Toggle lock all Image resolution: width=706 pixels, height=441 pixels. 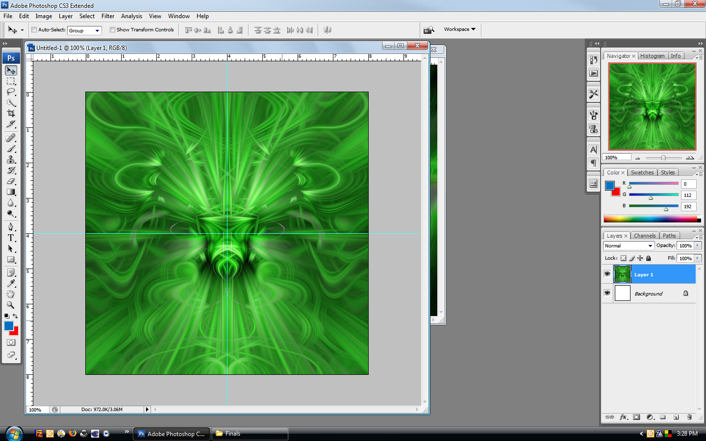pos(649,258)
